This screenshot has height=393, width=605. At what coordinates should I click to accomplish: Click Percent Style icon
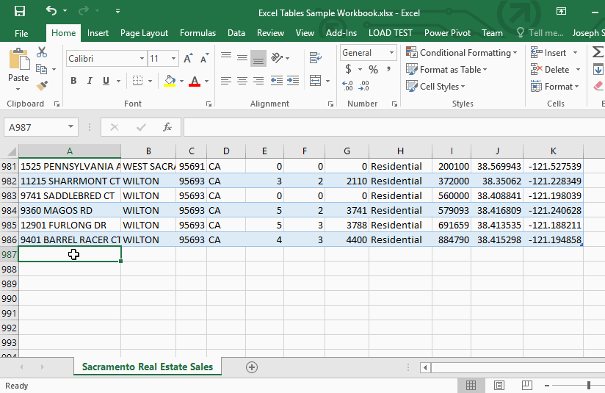[x=373, y=70]
